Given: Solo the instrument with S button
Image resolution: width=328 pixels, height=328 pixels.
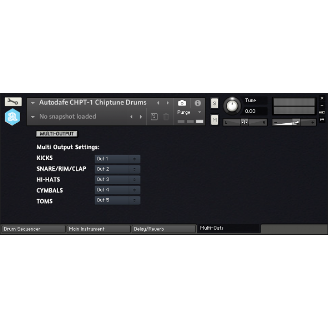Looking at the screenshot, I should click(215, 104).
